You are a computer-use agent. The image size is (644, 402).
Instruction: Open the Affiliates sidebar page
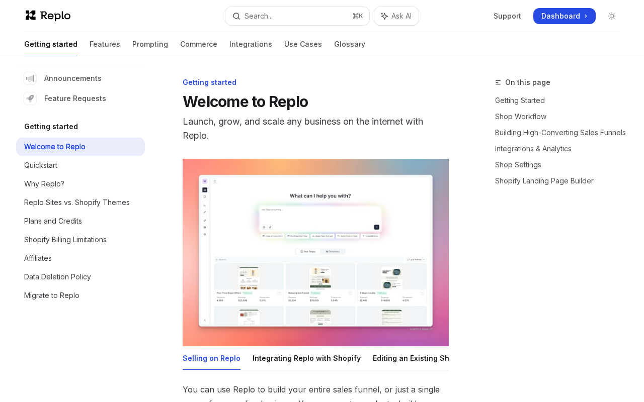click(x=80, y=258)
